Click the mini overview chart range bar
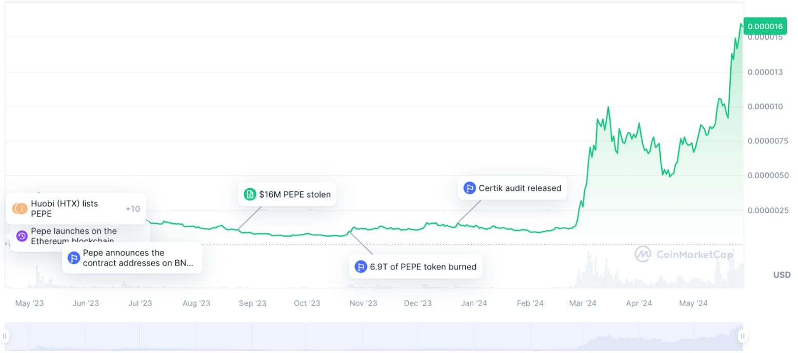This screenshot has width=798, height=353. (x=374, y=337)
